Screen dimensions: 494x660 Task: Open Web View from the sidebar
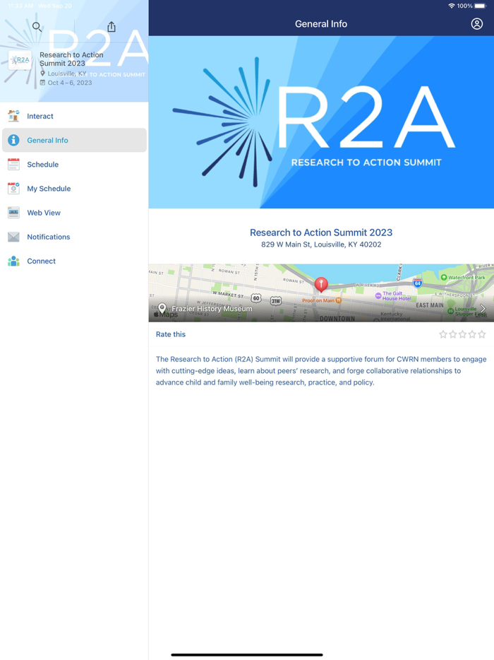(x=74, y=213)
